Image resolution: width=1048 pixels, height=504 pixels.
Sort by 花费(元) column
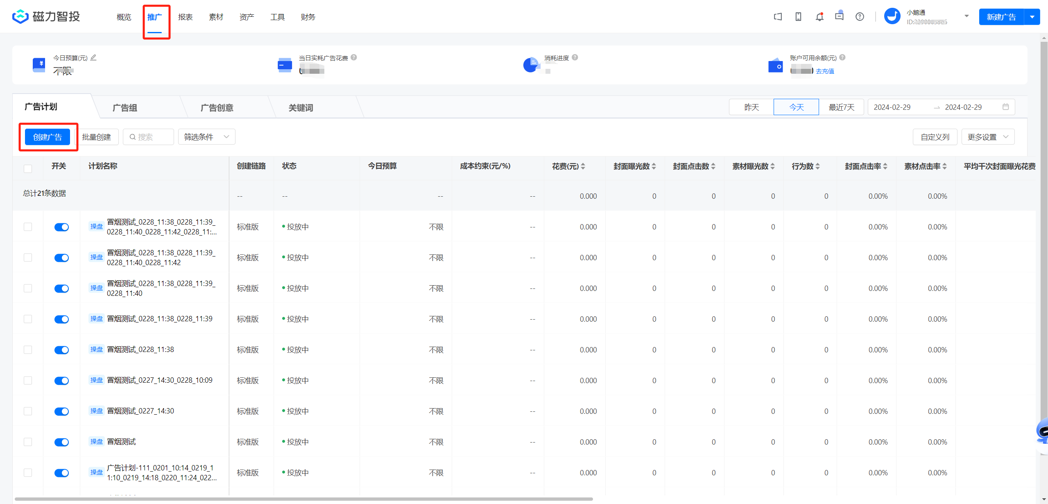pyautogui.click(x=583, y=166)
